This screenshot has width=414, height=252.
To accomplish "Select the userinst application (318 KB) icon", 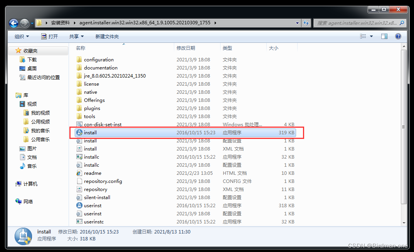I will click(79, 205).
